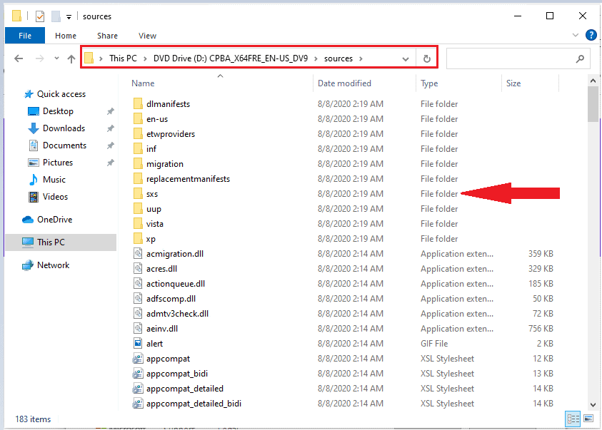Open the Customize Quick Access Toolbar dropdown
Screen dimensions: 602x430
69,16
